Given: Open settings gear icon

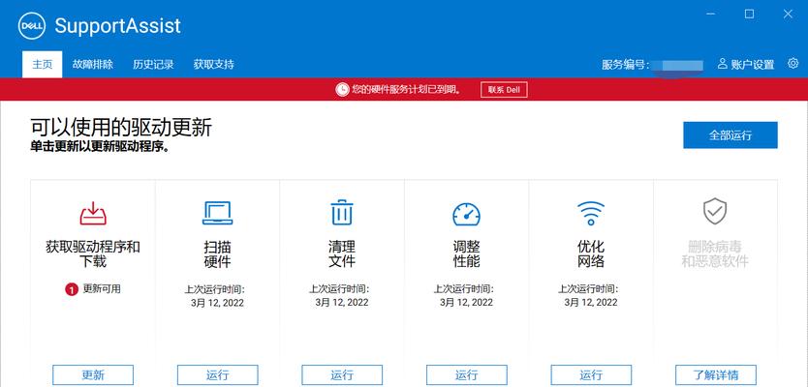Looking at the screenshot, I should 792,63.
